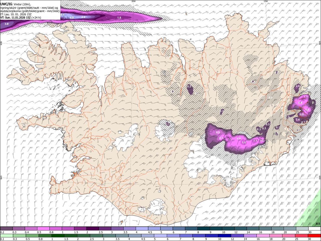Click the 4.9 value in the purple band

click(72, 18)
